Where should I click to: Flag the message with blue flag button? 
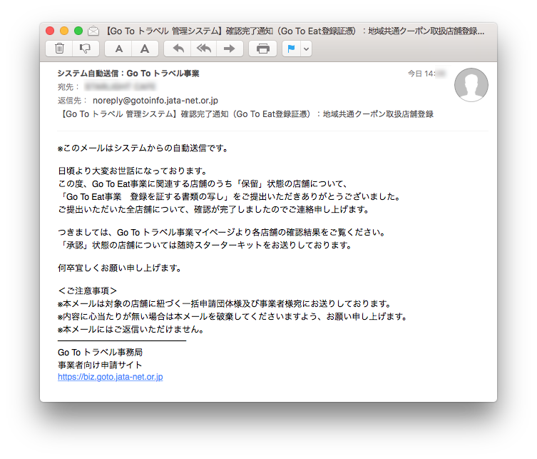click(x=291, y=49)
